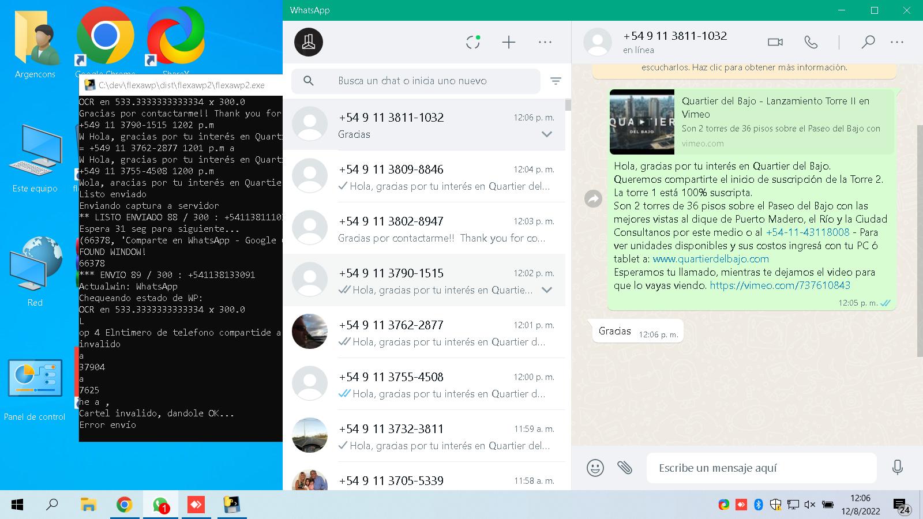Open the Windows Start menu

tap(17, 505)
